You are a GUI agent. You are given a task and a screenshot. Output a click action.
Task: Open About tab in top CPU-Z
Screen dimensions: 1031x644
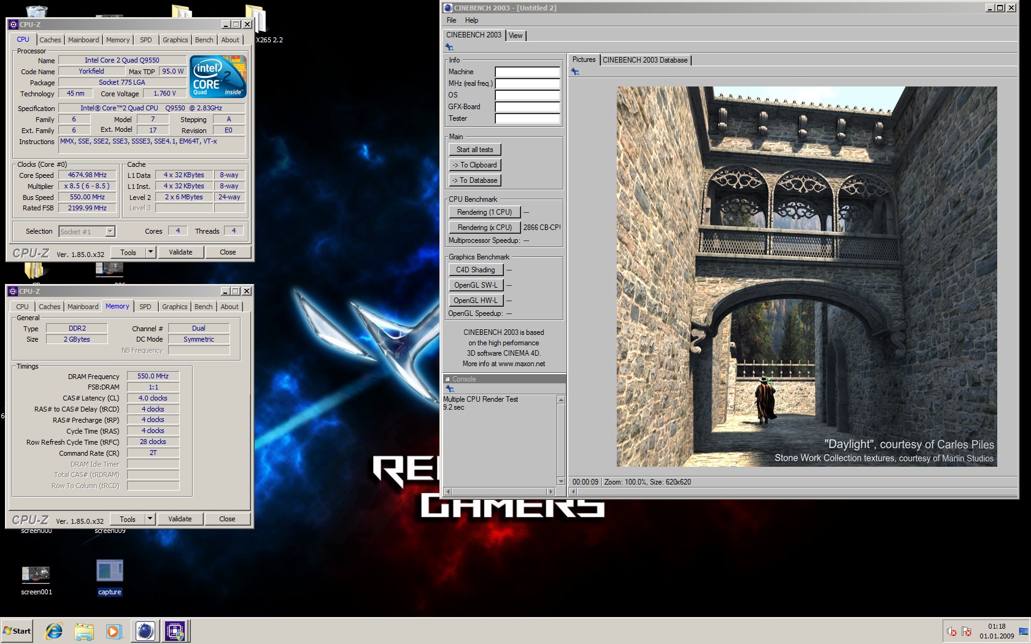(230, 40)
